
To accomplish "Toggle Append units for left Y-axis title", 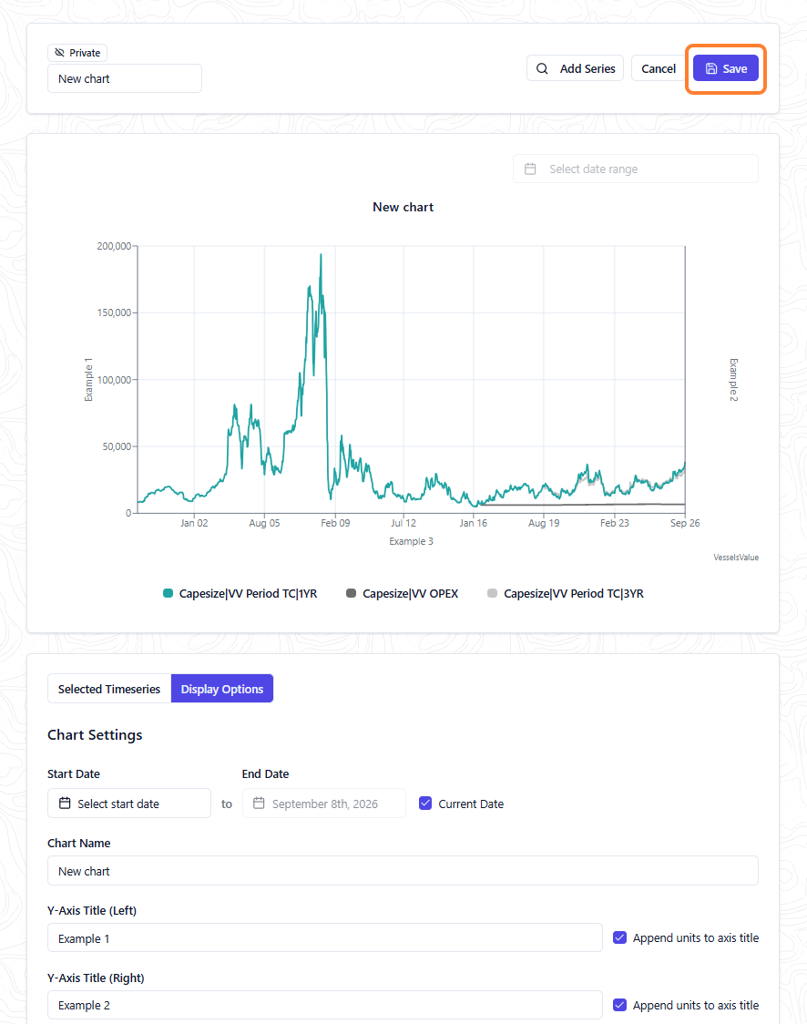I will tap(619, 937).
